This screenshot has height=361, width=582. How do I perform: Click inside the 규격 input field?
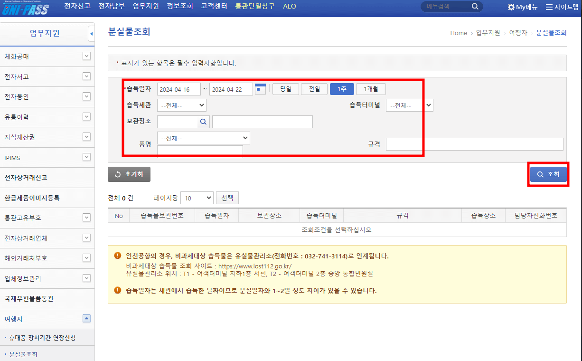pyautogui.click(x=475, y=144)
